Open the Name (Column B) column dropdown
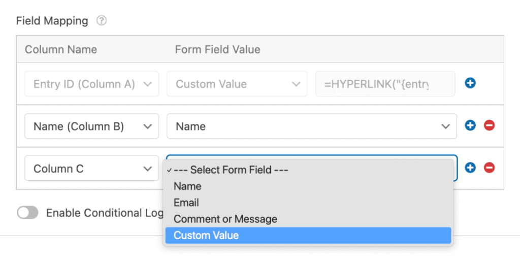Viewport: 520px width, 260px height. click(x=92, y=126)
